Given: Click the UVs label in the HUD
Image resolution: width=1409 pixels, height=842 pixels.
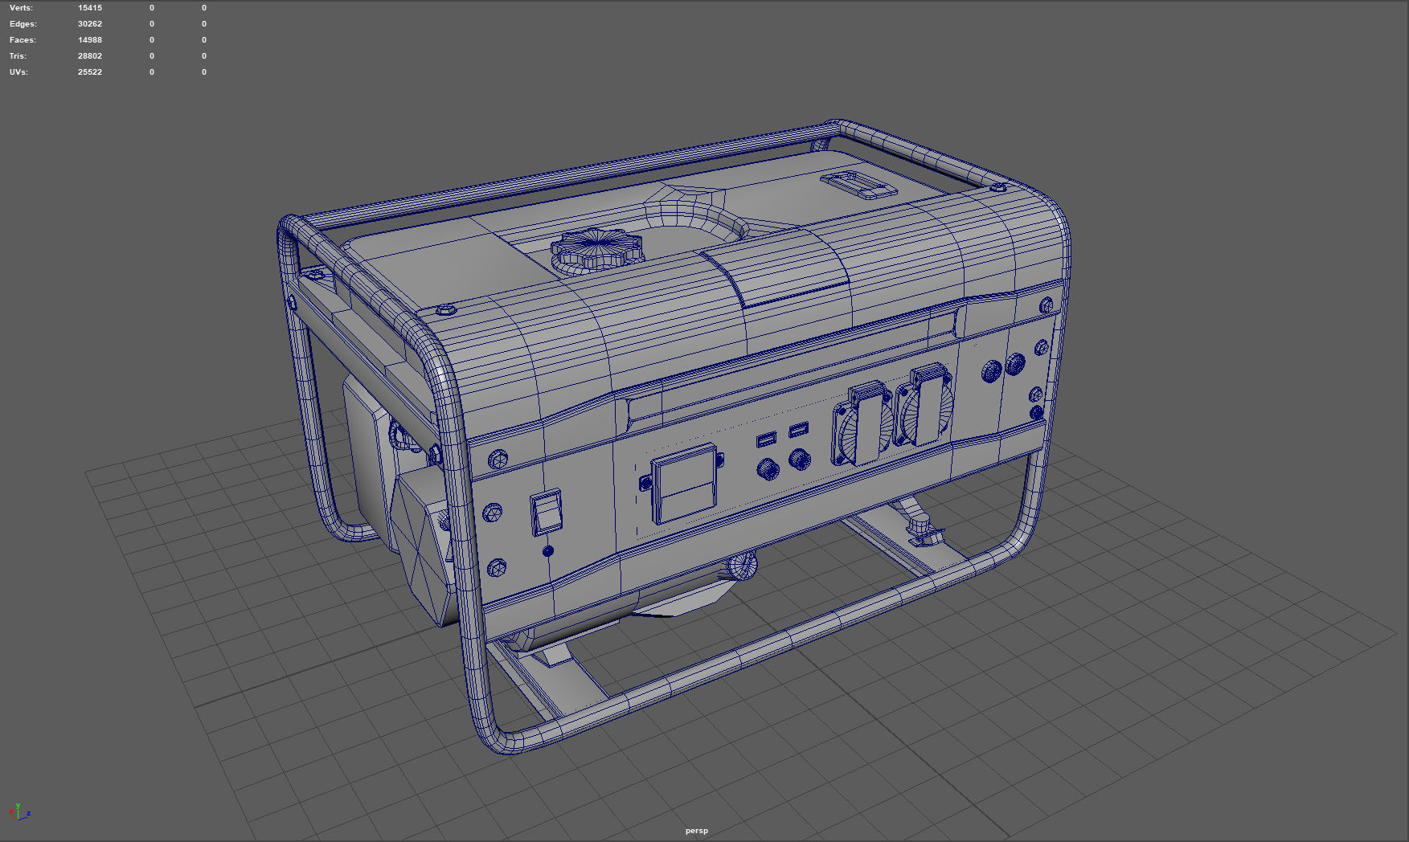Looking at the screenshot, I should [x=18, y=72].
